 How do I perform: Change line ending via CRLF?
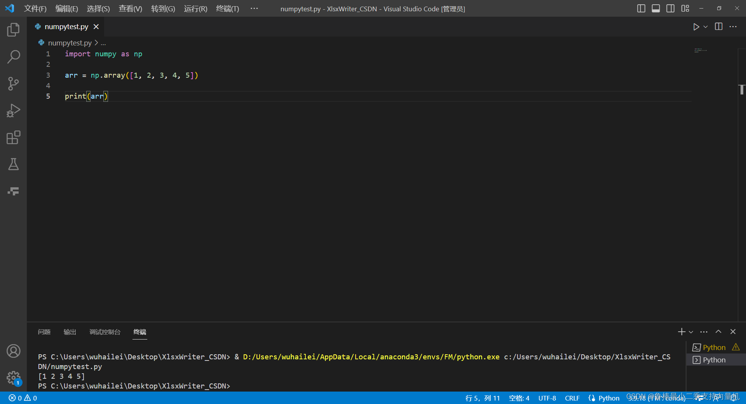pos(572,398)
